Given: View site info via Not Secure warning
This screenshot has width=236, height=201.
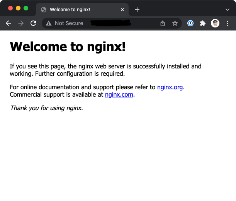Looking at the screenshot, I should 64,23.
